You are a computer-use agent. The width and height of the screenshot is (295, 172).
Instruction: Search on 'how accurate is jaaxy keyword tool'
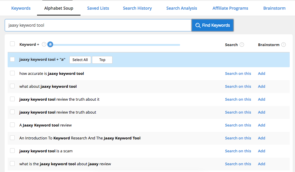click(x=238, y=73)
